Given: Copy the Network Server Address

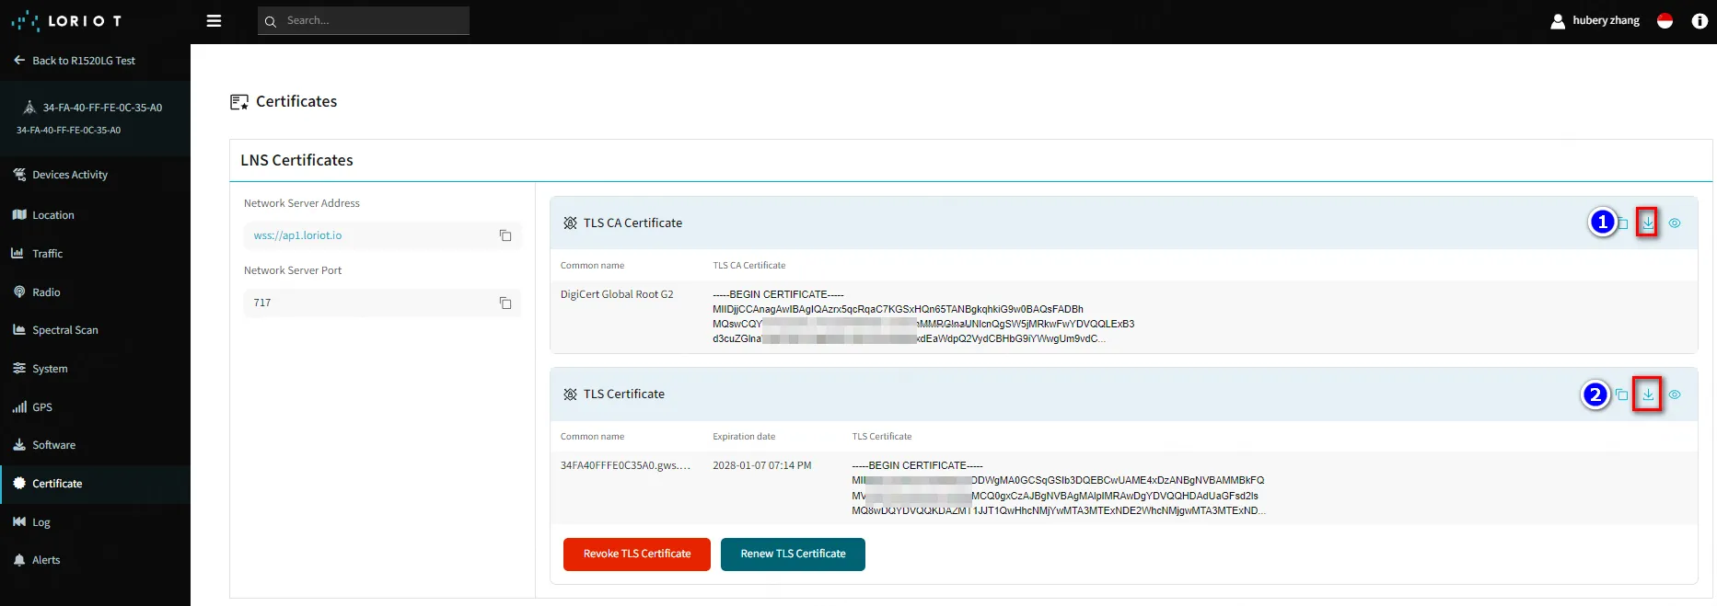Looking at the screenshot, I should (505, 235).
